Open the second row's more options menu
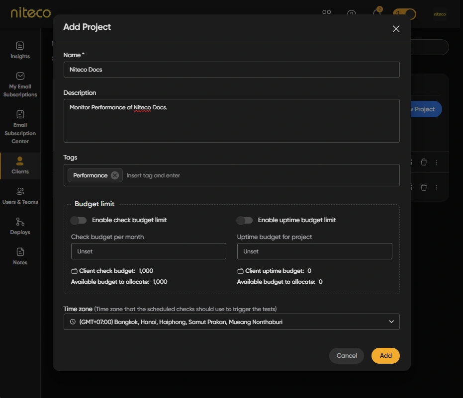463x398 pixels. pos(437,187)
